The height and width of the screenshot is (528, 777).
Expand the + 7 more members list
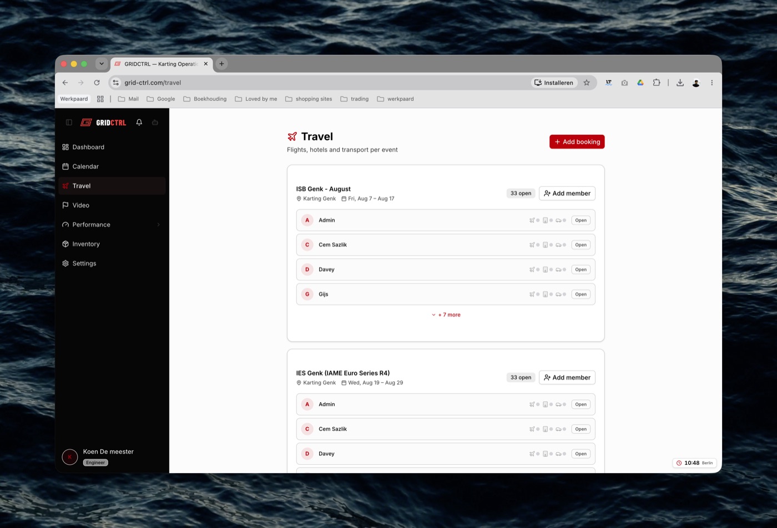(446, 315)
